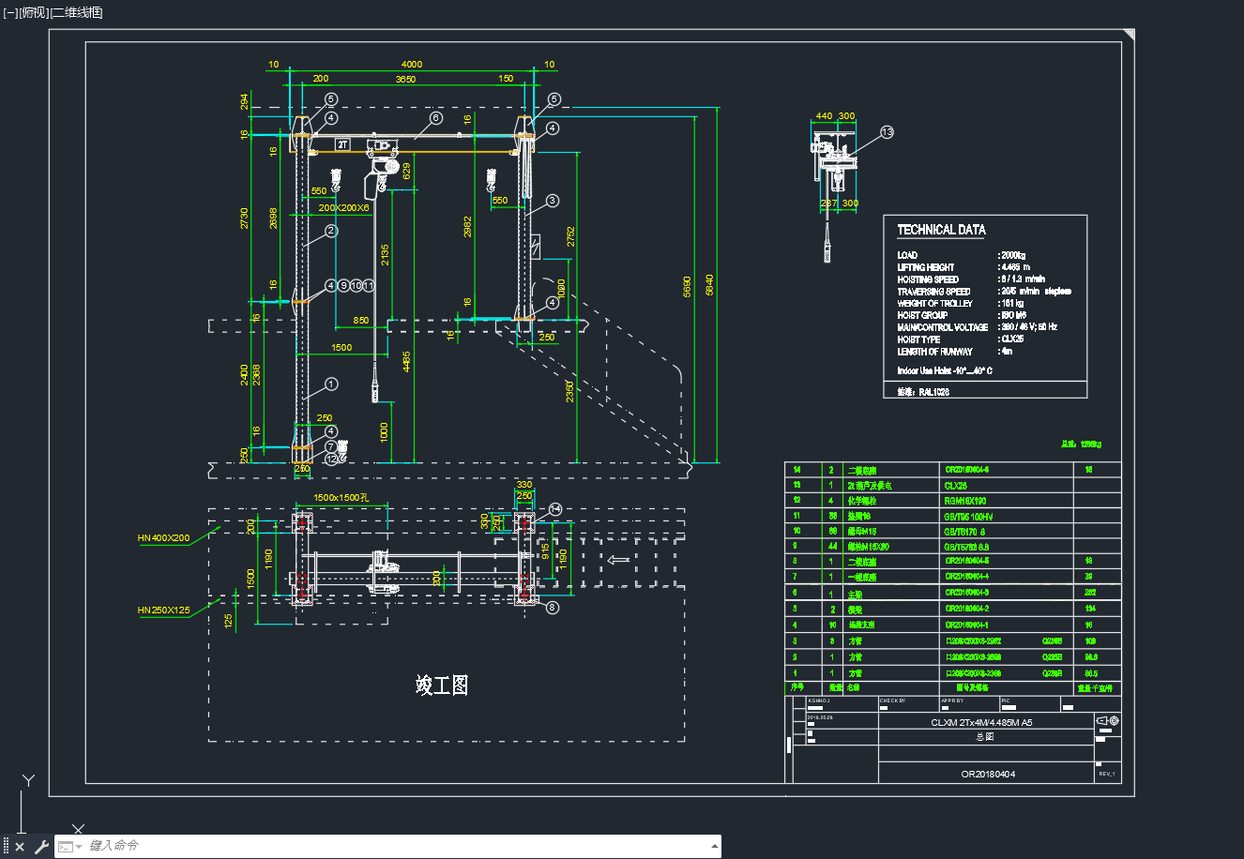This screenshot has width=1244, height=859.
Task: Select the 5690 height dimension
Action: pyautogui.click(x=688, y=288)
